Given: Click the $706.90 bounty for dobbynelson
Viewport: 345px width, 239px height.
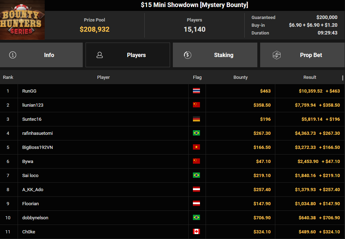Looking at the screenshot, I should coord(262,218).
